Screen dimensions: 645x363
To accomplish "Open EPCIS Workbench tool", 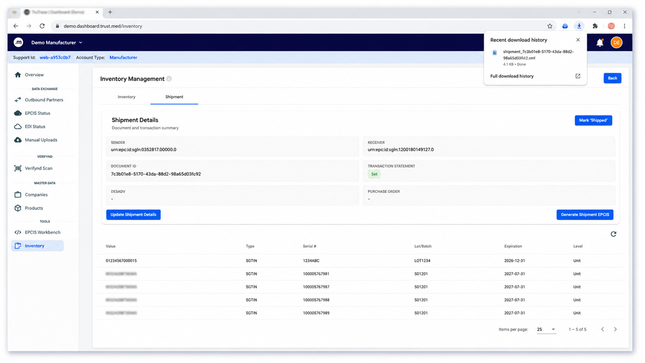I will pyautogui.click(x=42, y=232).
